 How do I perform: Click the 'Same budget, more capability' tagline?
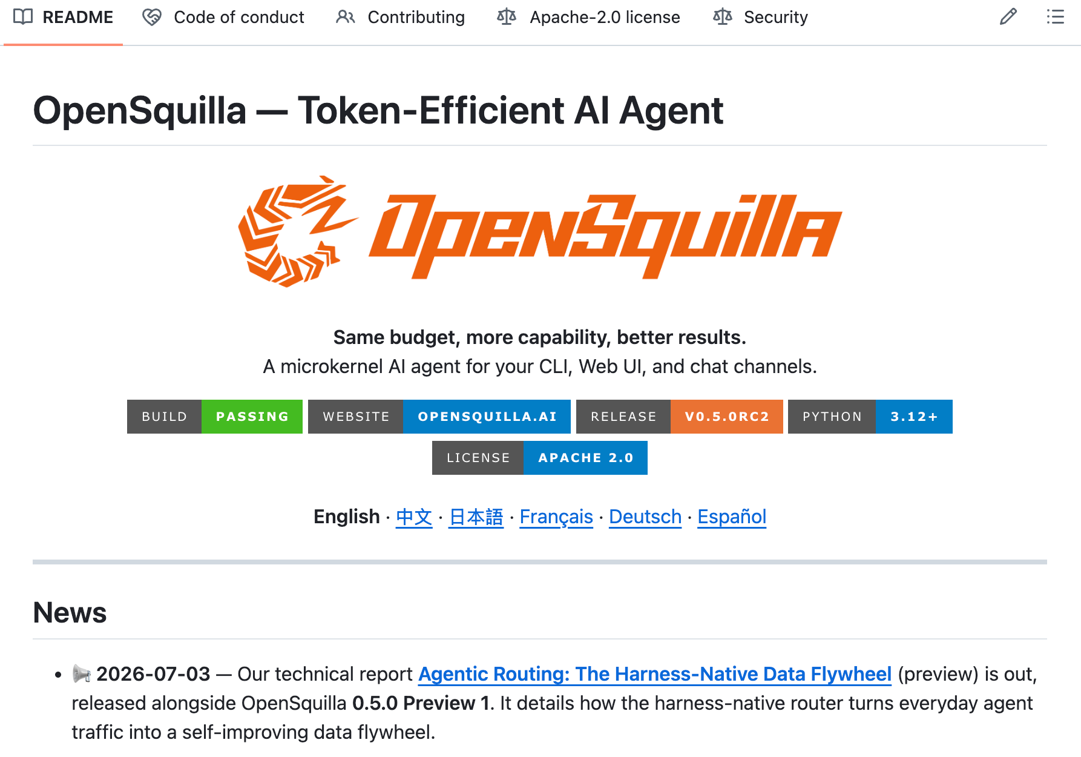(540, 337)
